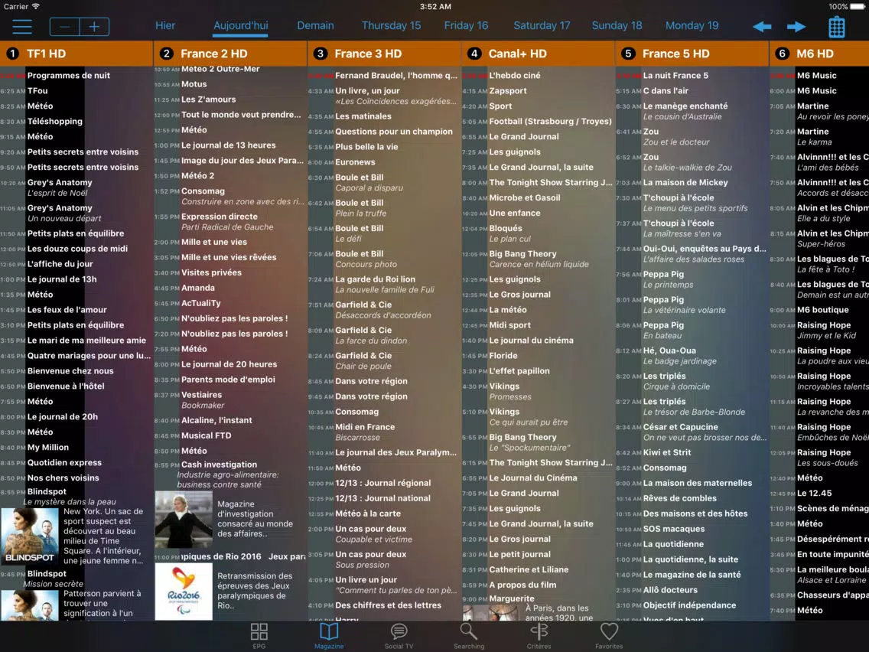Open the Critères filter tab
Screen dimensions: 869x652
tap(539, 635)
